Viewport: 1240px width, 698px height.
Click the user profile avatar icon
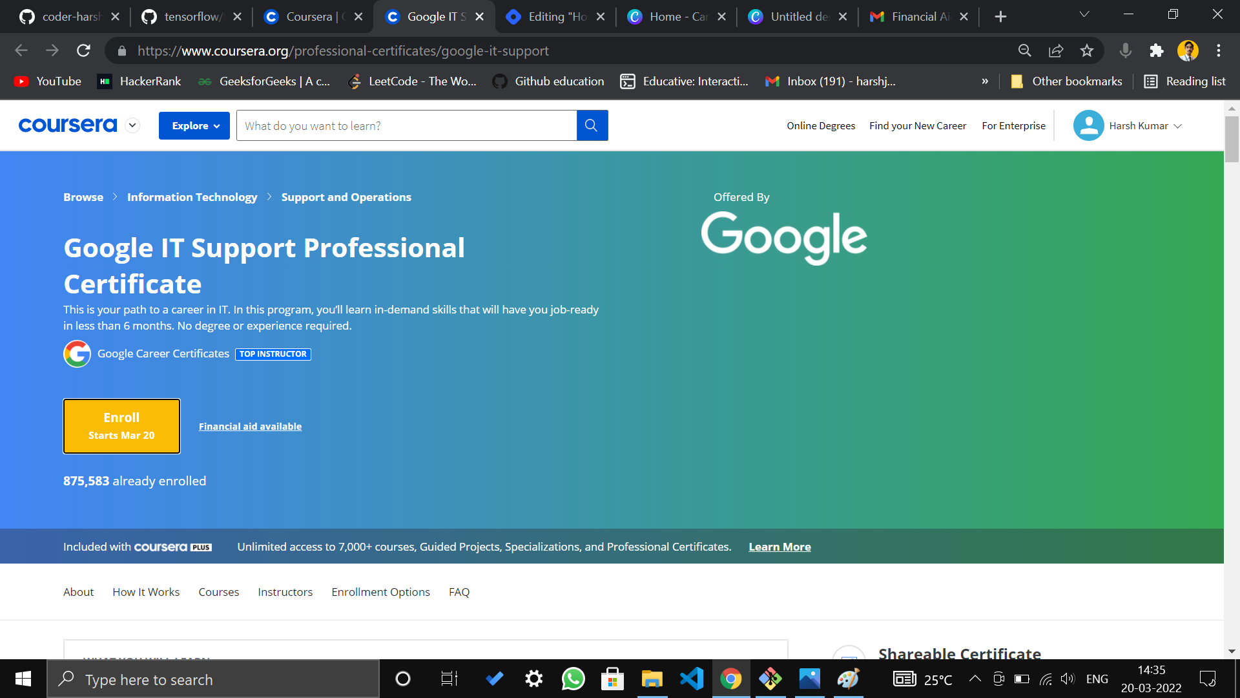click(x=1088, y=125)
